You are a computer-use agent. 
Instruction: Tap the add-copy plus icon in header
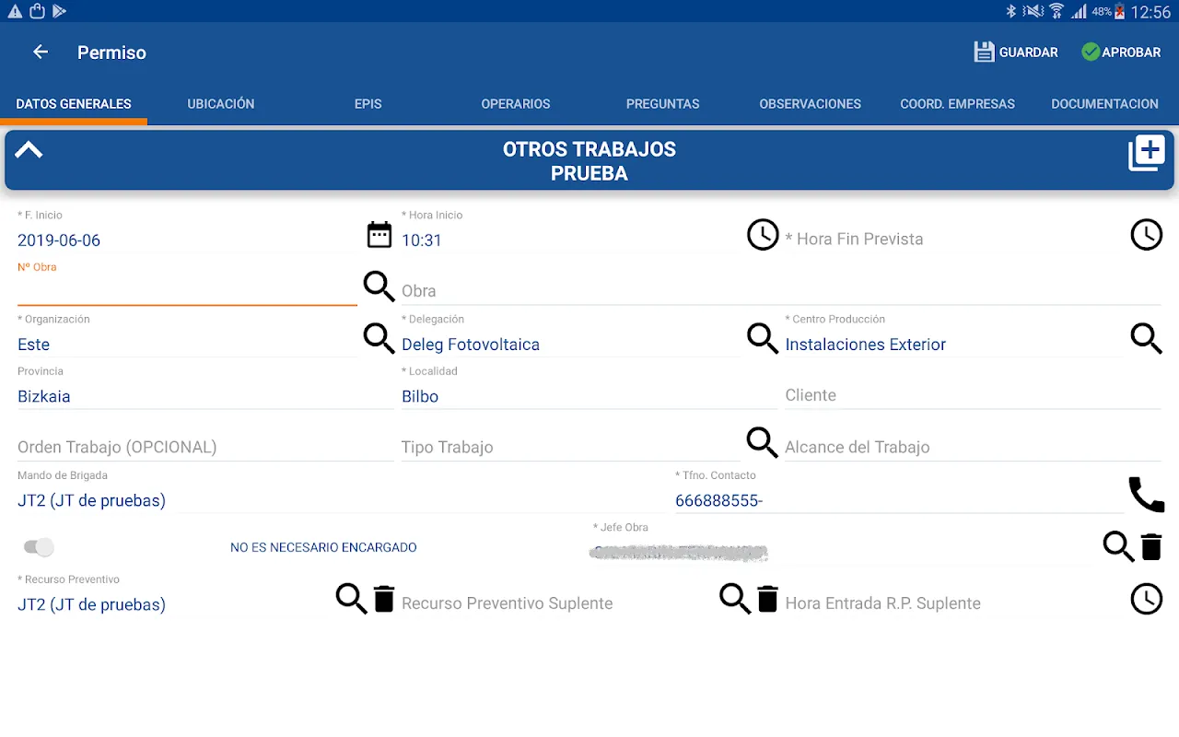[1146, 153]
